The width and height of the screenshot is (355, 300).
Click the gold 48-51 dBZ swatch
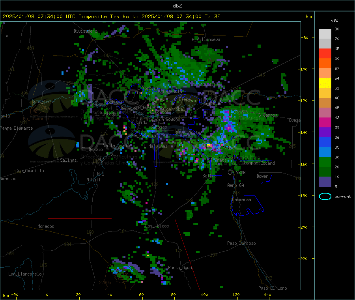tap(325, 93)
